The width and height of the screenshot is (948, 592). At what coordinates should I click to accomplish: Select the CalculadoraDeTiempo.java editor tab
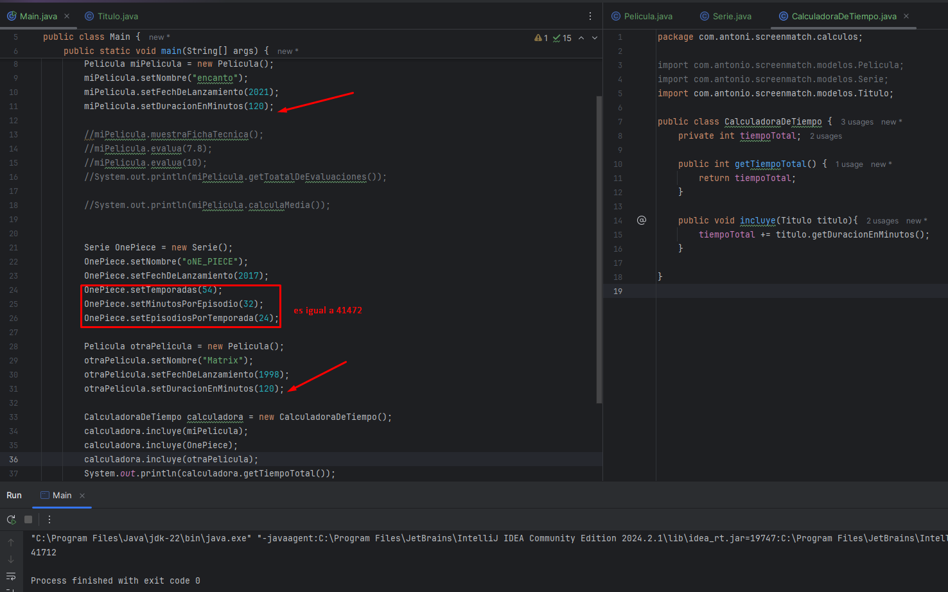pyautogui.click(x=843, y=16)
